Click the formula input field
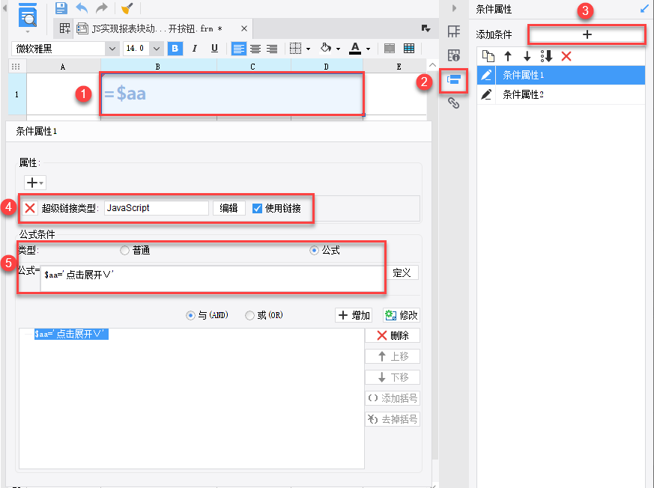The image size is (654, 488). [212, 278]
